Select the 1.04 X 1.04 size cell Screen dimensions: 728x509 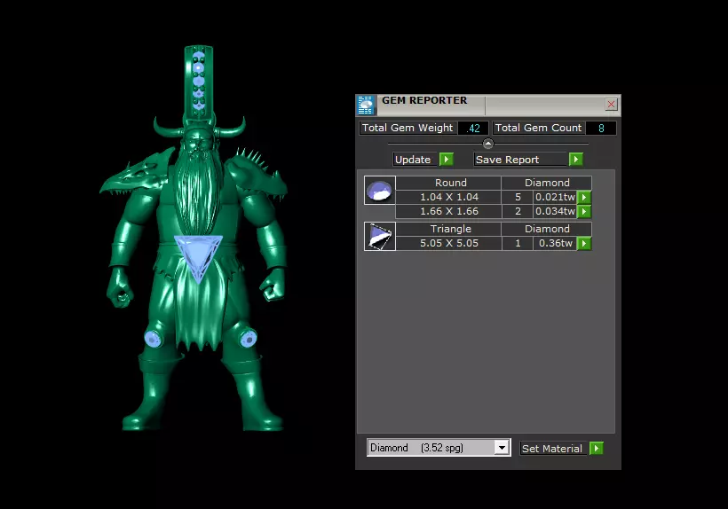click(x=448, y=197)
